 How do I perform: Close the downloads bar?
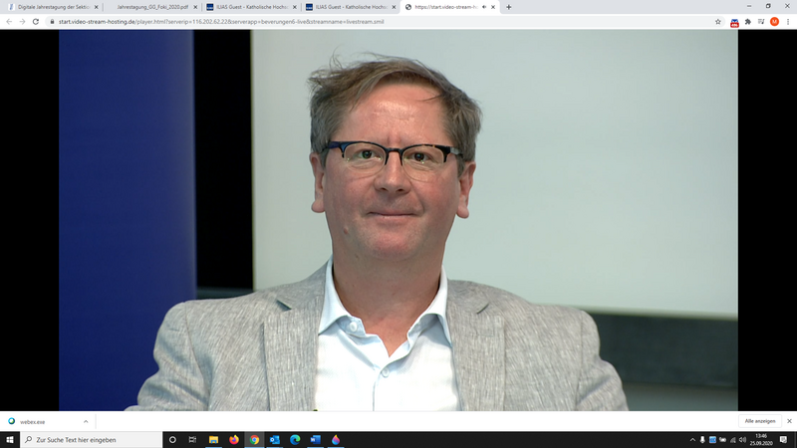point(787,421)
